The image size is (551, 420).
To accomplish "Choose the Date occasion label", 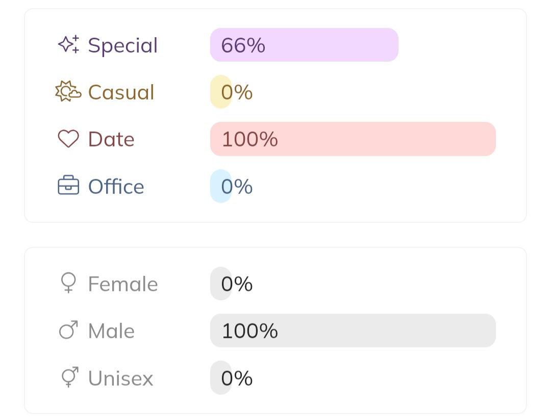I will [x=111, y=139].
